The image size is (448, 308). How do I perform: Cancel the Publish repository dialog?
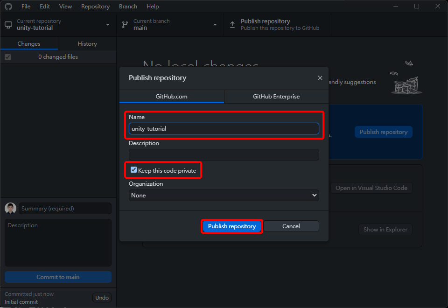pyautogui.click(x=291, y=226)
